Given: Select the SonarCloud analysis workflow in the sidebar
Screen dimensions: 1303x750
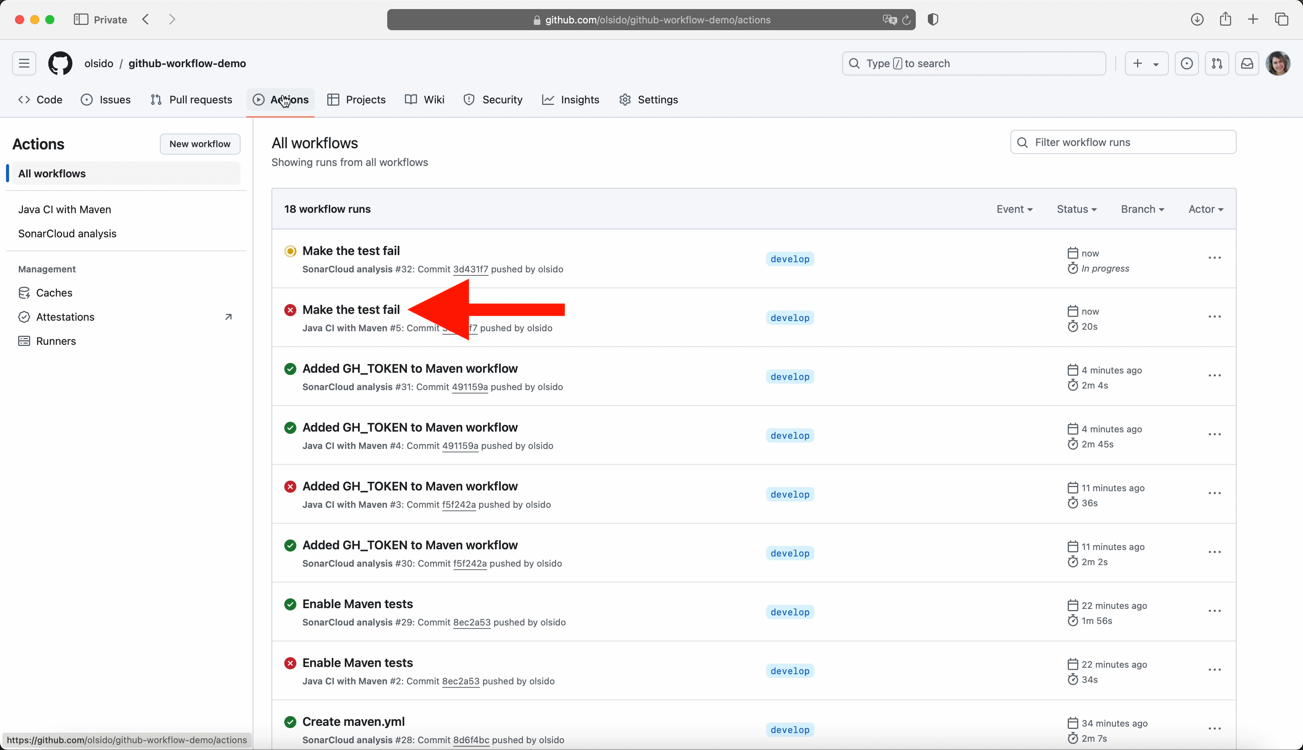Looking at the screenshot, I should [67, 234].
